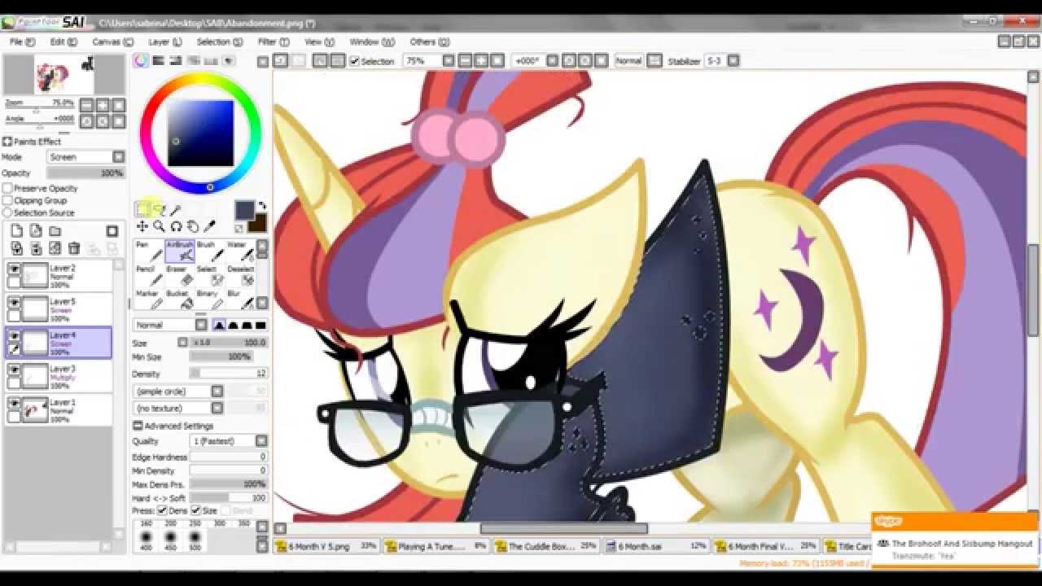
Task: Select the Blur tool
Action: (x=240, y=300)
